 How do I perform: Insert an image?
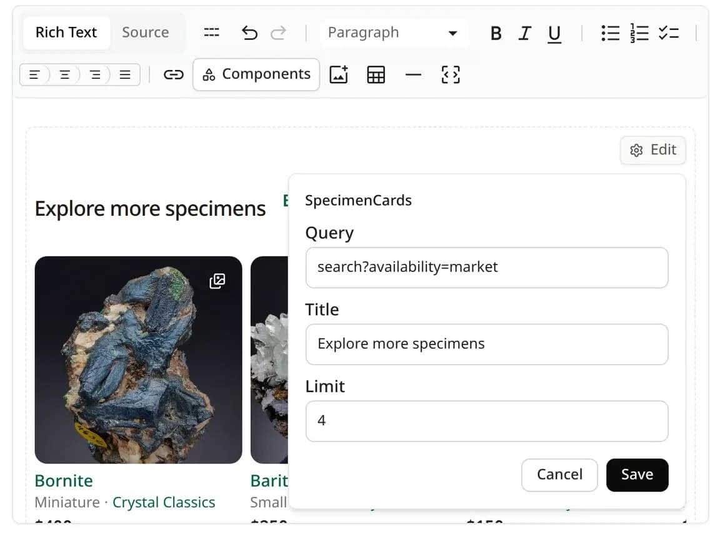[x=339, y=74]
